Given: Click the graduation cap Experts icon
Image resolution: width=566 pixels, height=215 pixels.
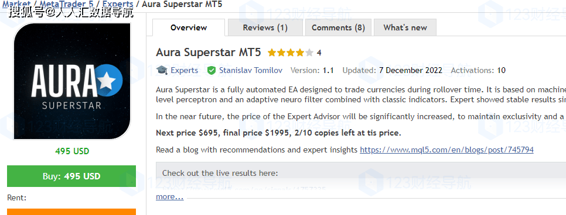Looking at the screenshot, I should (162, 70).
